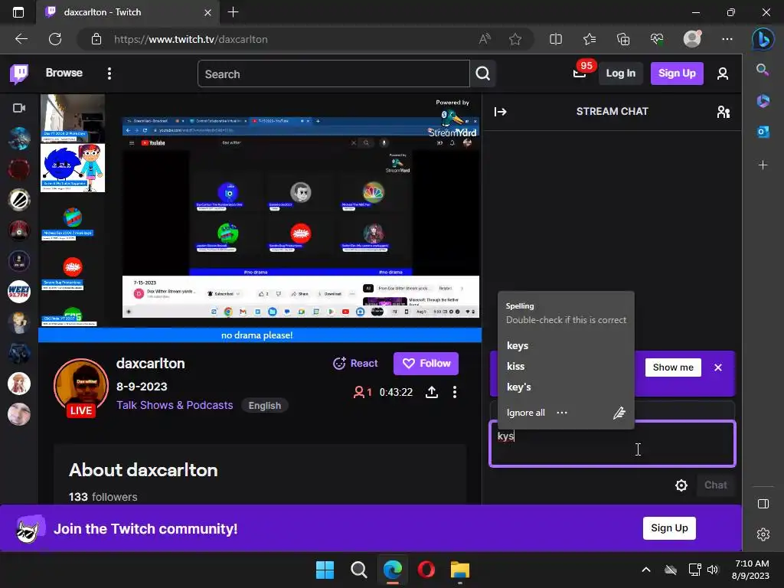Click the taskbar volume speaker icon
Image resolution: width=784 pixels, height=588 pixels.
coord(713,570)
